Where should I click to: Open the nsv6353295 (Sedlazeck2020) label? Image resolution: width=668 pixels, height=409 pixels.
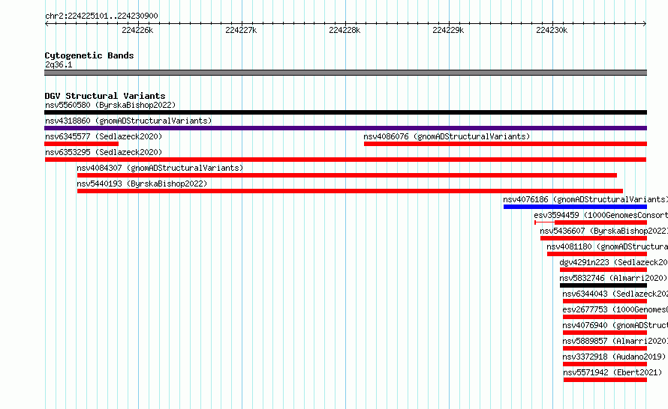[104, 152]
